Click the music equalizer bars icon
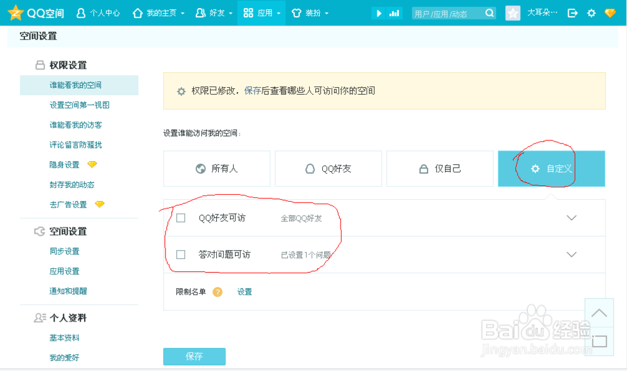The height and width of the screenshot is (371, 627). coord(394,13)
